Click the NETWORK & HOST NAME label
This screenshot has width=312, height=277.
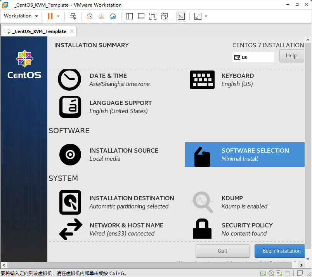[x=127, y=225]
